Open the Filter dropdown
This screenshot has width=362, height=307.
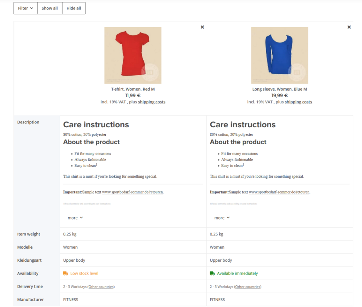[x=25, y=8]
